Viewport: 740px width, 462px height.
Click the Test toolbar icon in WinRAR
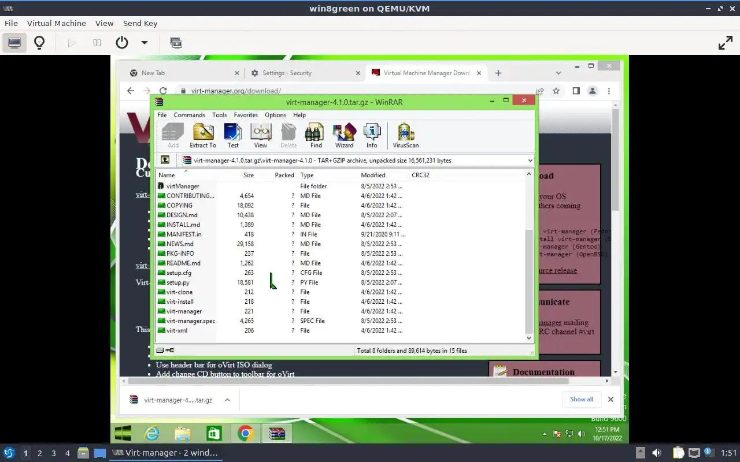tap(232, 136)
